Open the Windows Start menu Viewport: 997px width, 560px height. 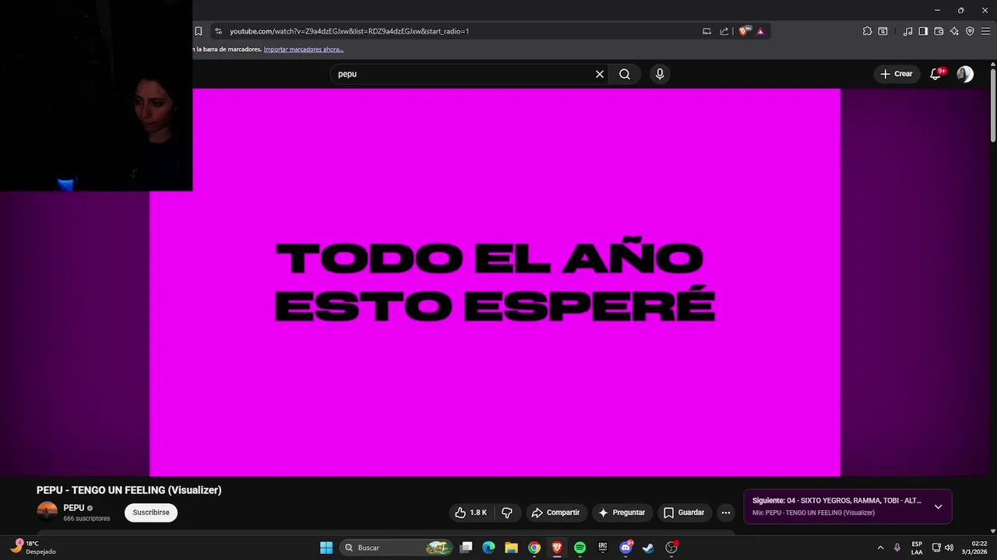point(326,548)
